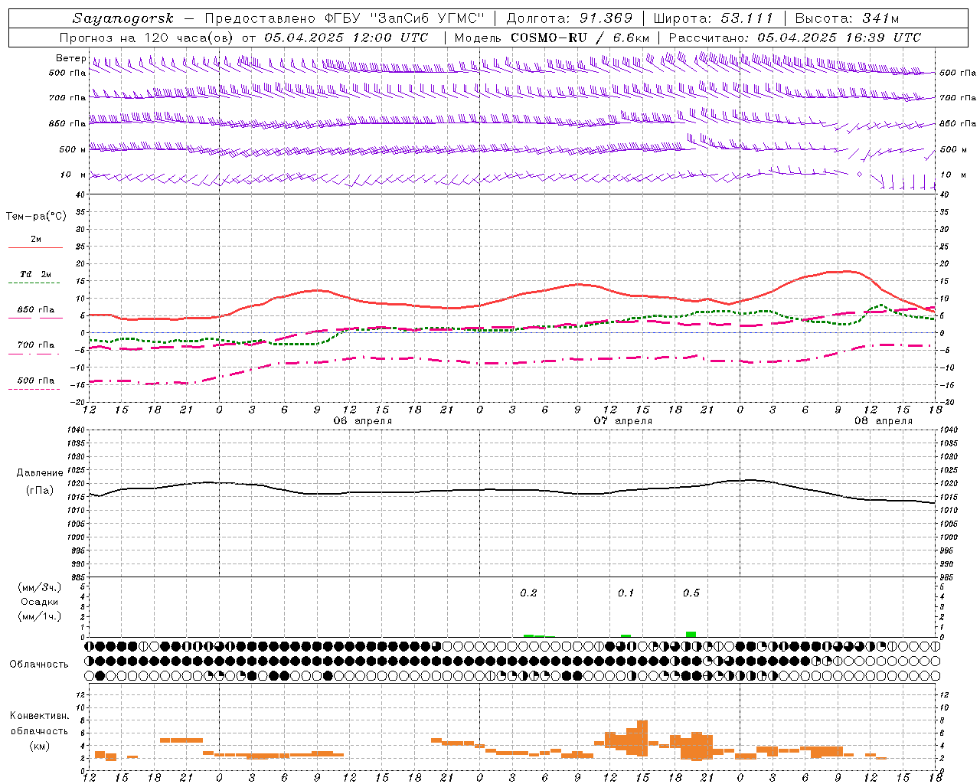The height and width of the screenshot is (784, 980).
Task: Click the 'Давление' pressure panel label
Action: 39,473
